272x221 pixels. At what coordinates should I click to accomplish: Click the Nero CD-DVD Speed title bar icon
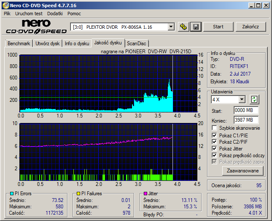pyautogui.click(x=6, y=5)
